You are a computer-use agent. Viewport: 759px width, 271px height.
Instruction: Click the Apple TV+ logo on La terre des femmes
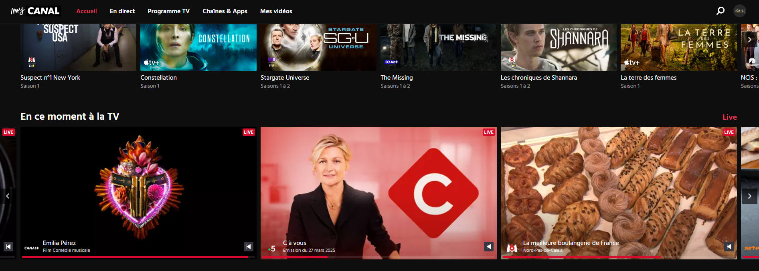pyautogui.click(x=632, y=62)
